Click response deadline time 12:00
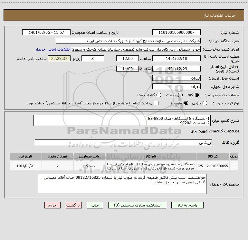This screenshot has width=248, height=240. 128,59
